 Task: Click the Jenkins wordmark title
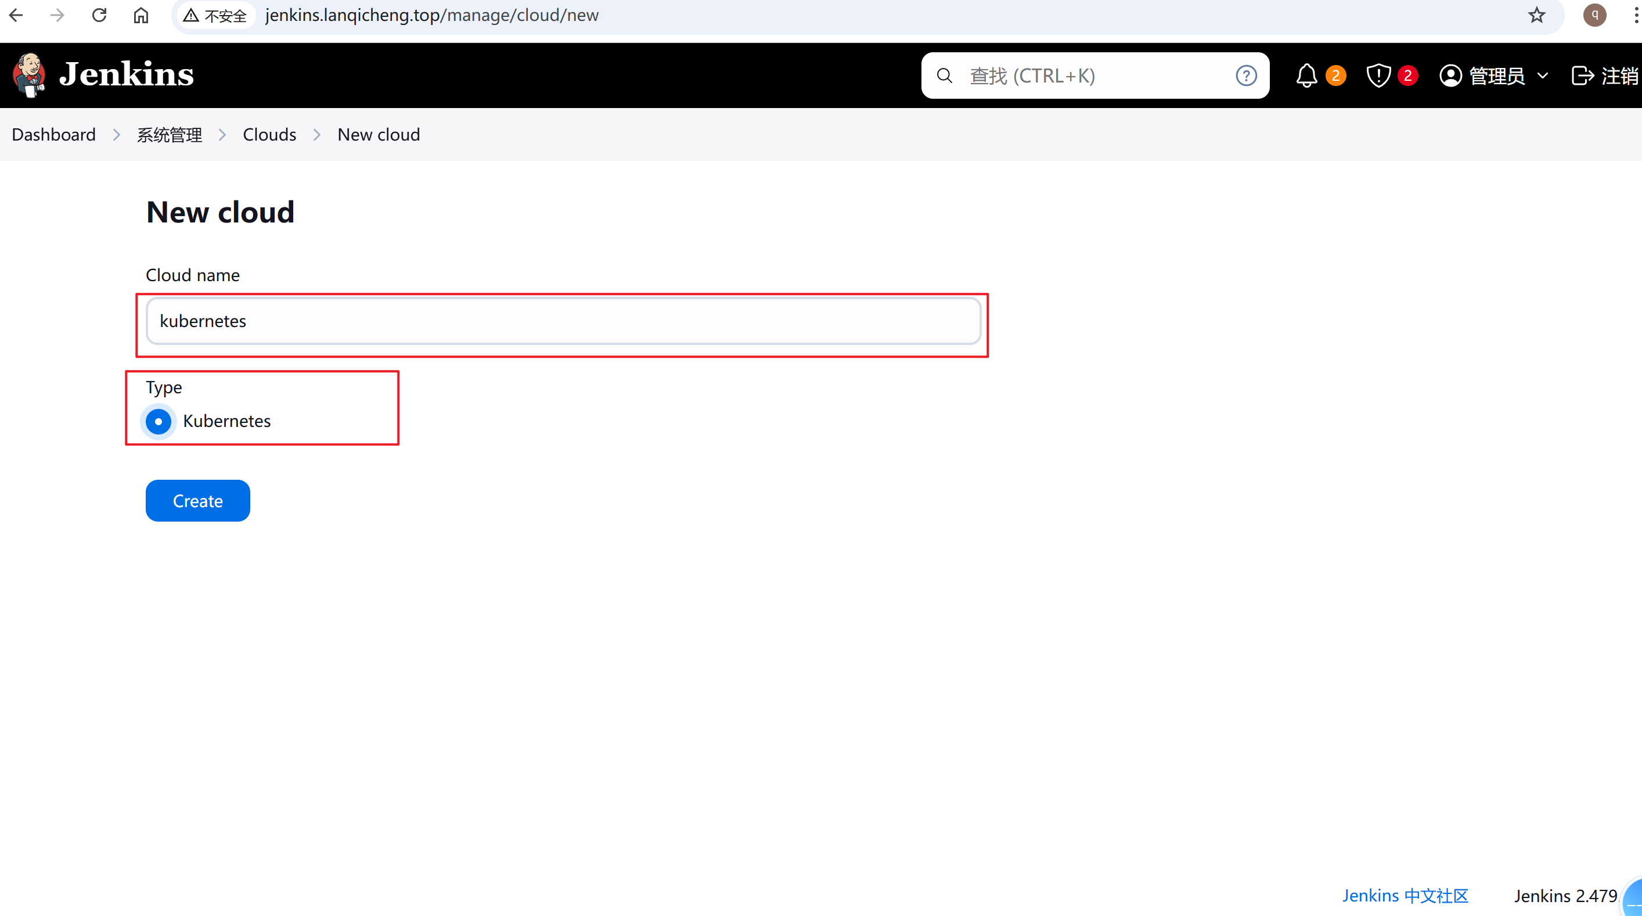127,74
